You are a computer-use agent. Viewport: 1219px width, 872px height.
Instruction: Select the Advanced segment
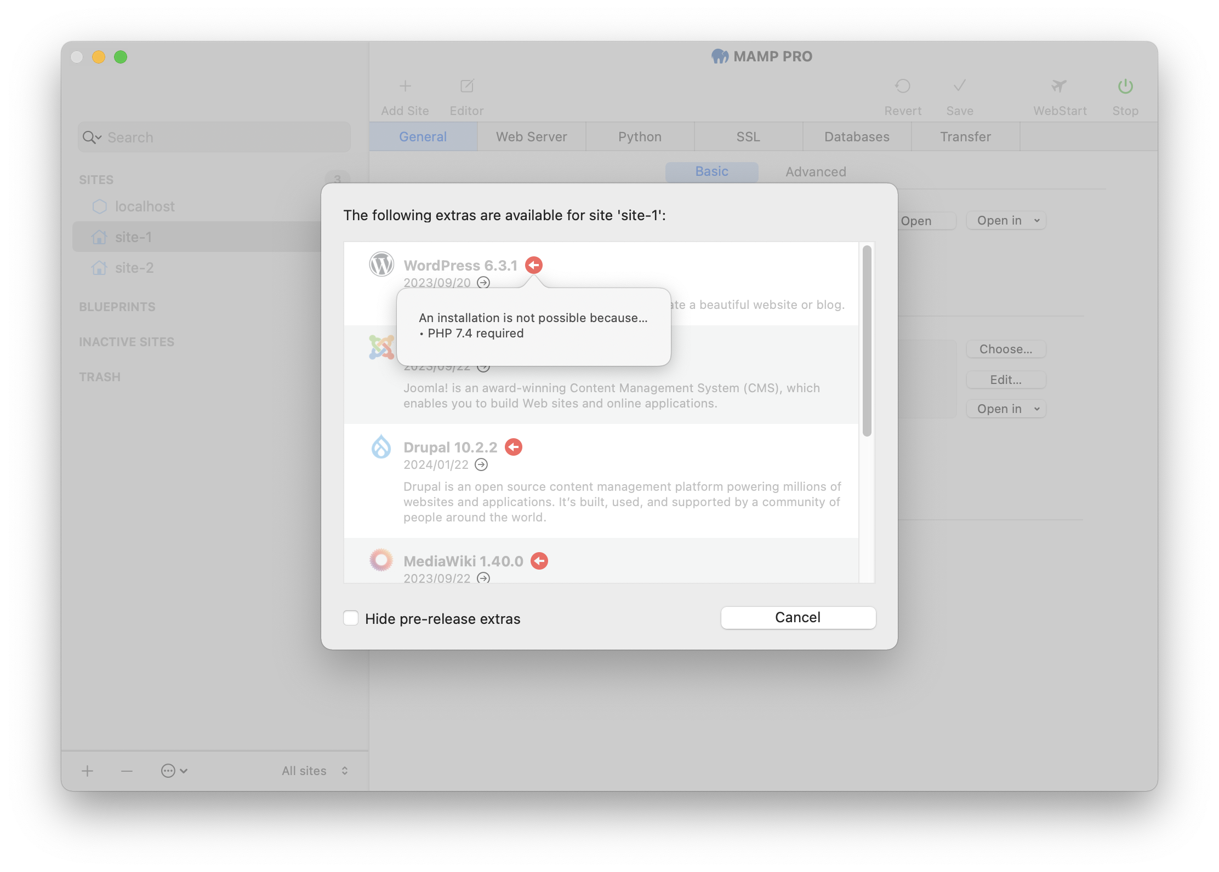click(x=816, y=171)
